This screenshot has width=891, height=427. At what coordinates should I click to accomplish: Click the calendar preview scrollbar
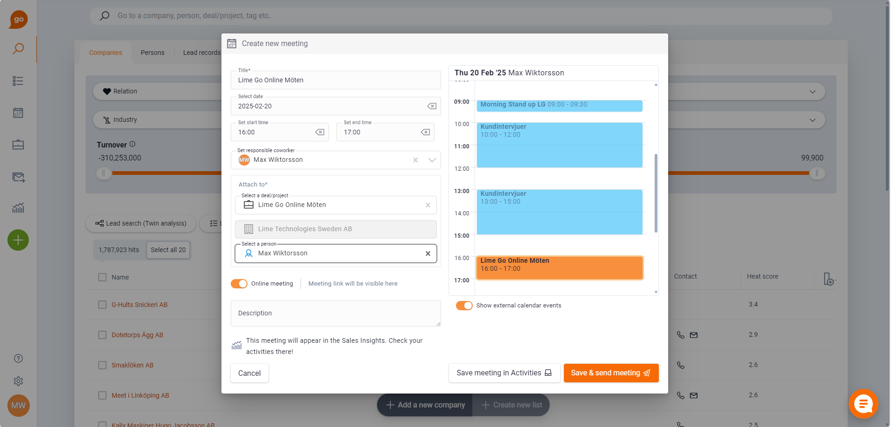tap(656, 193)
